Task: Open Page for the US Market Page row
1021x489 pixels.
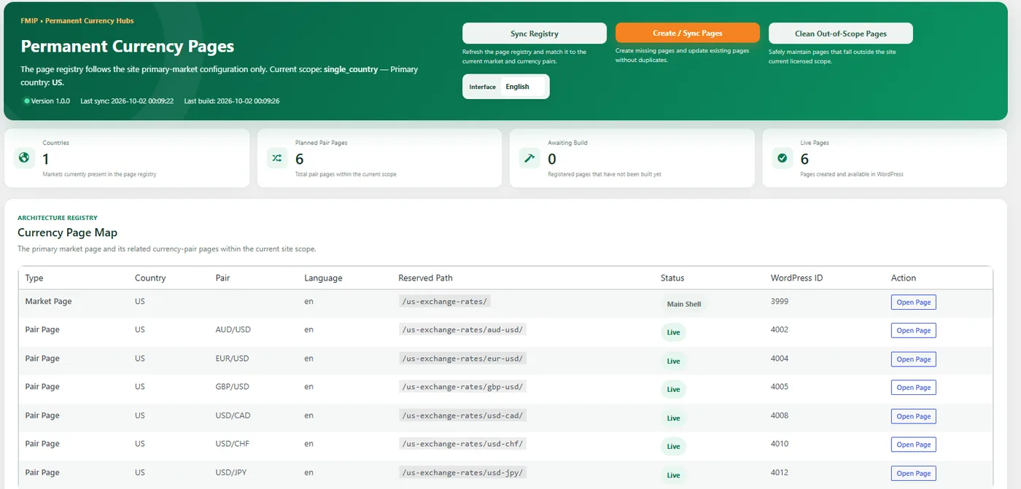Action: (x=914, y=302)
